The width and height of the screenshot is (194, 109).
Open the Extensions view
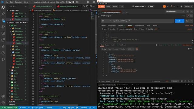[x=3, y=40]
